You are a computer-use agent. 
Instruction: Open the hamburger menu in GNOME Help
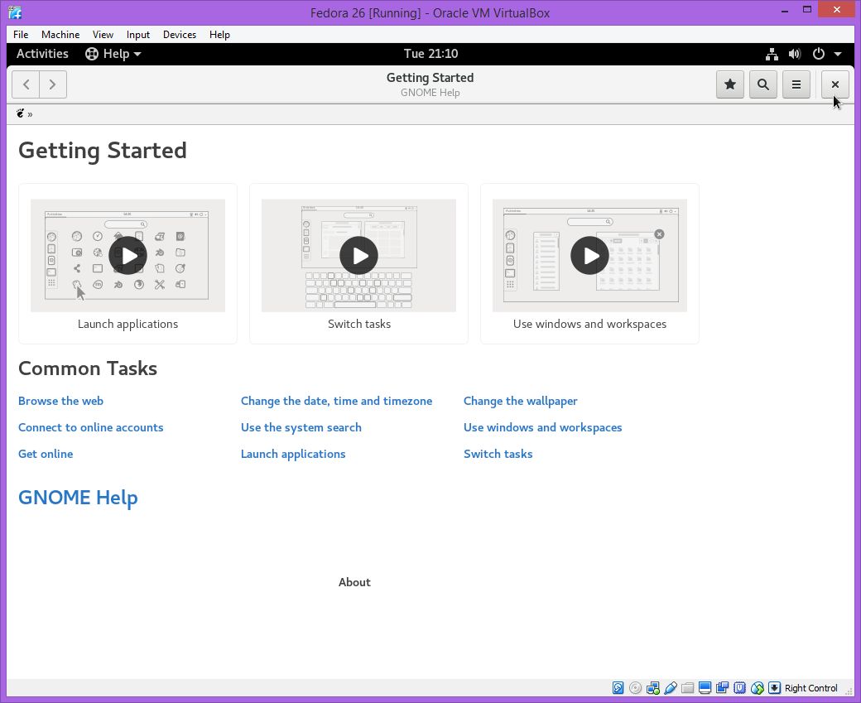point(796,84)
